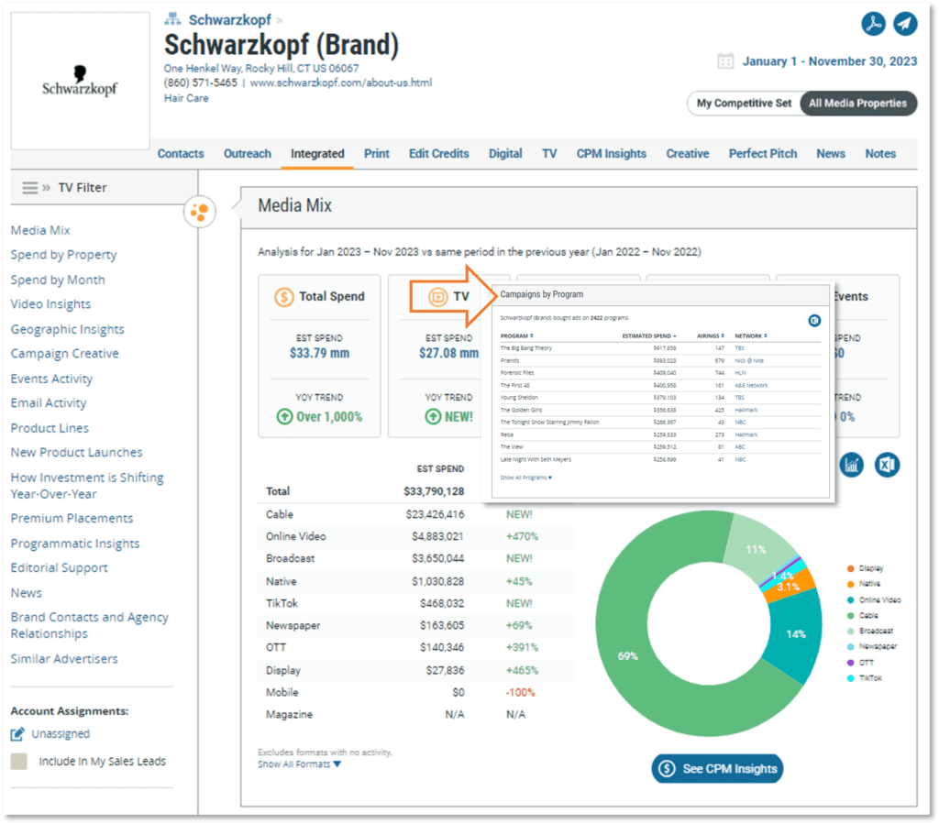
Task: Select the Integrated tab
Action: point(317,154)
